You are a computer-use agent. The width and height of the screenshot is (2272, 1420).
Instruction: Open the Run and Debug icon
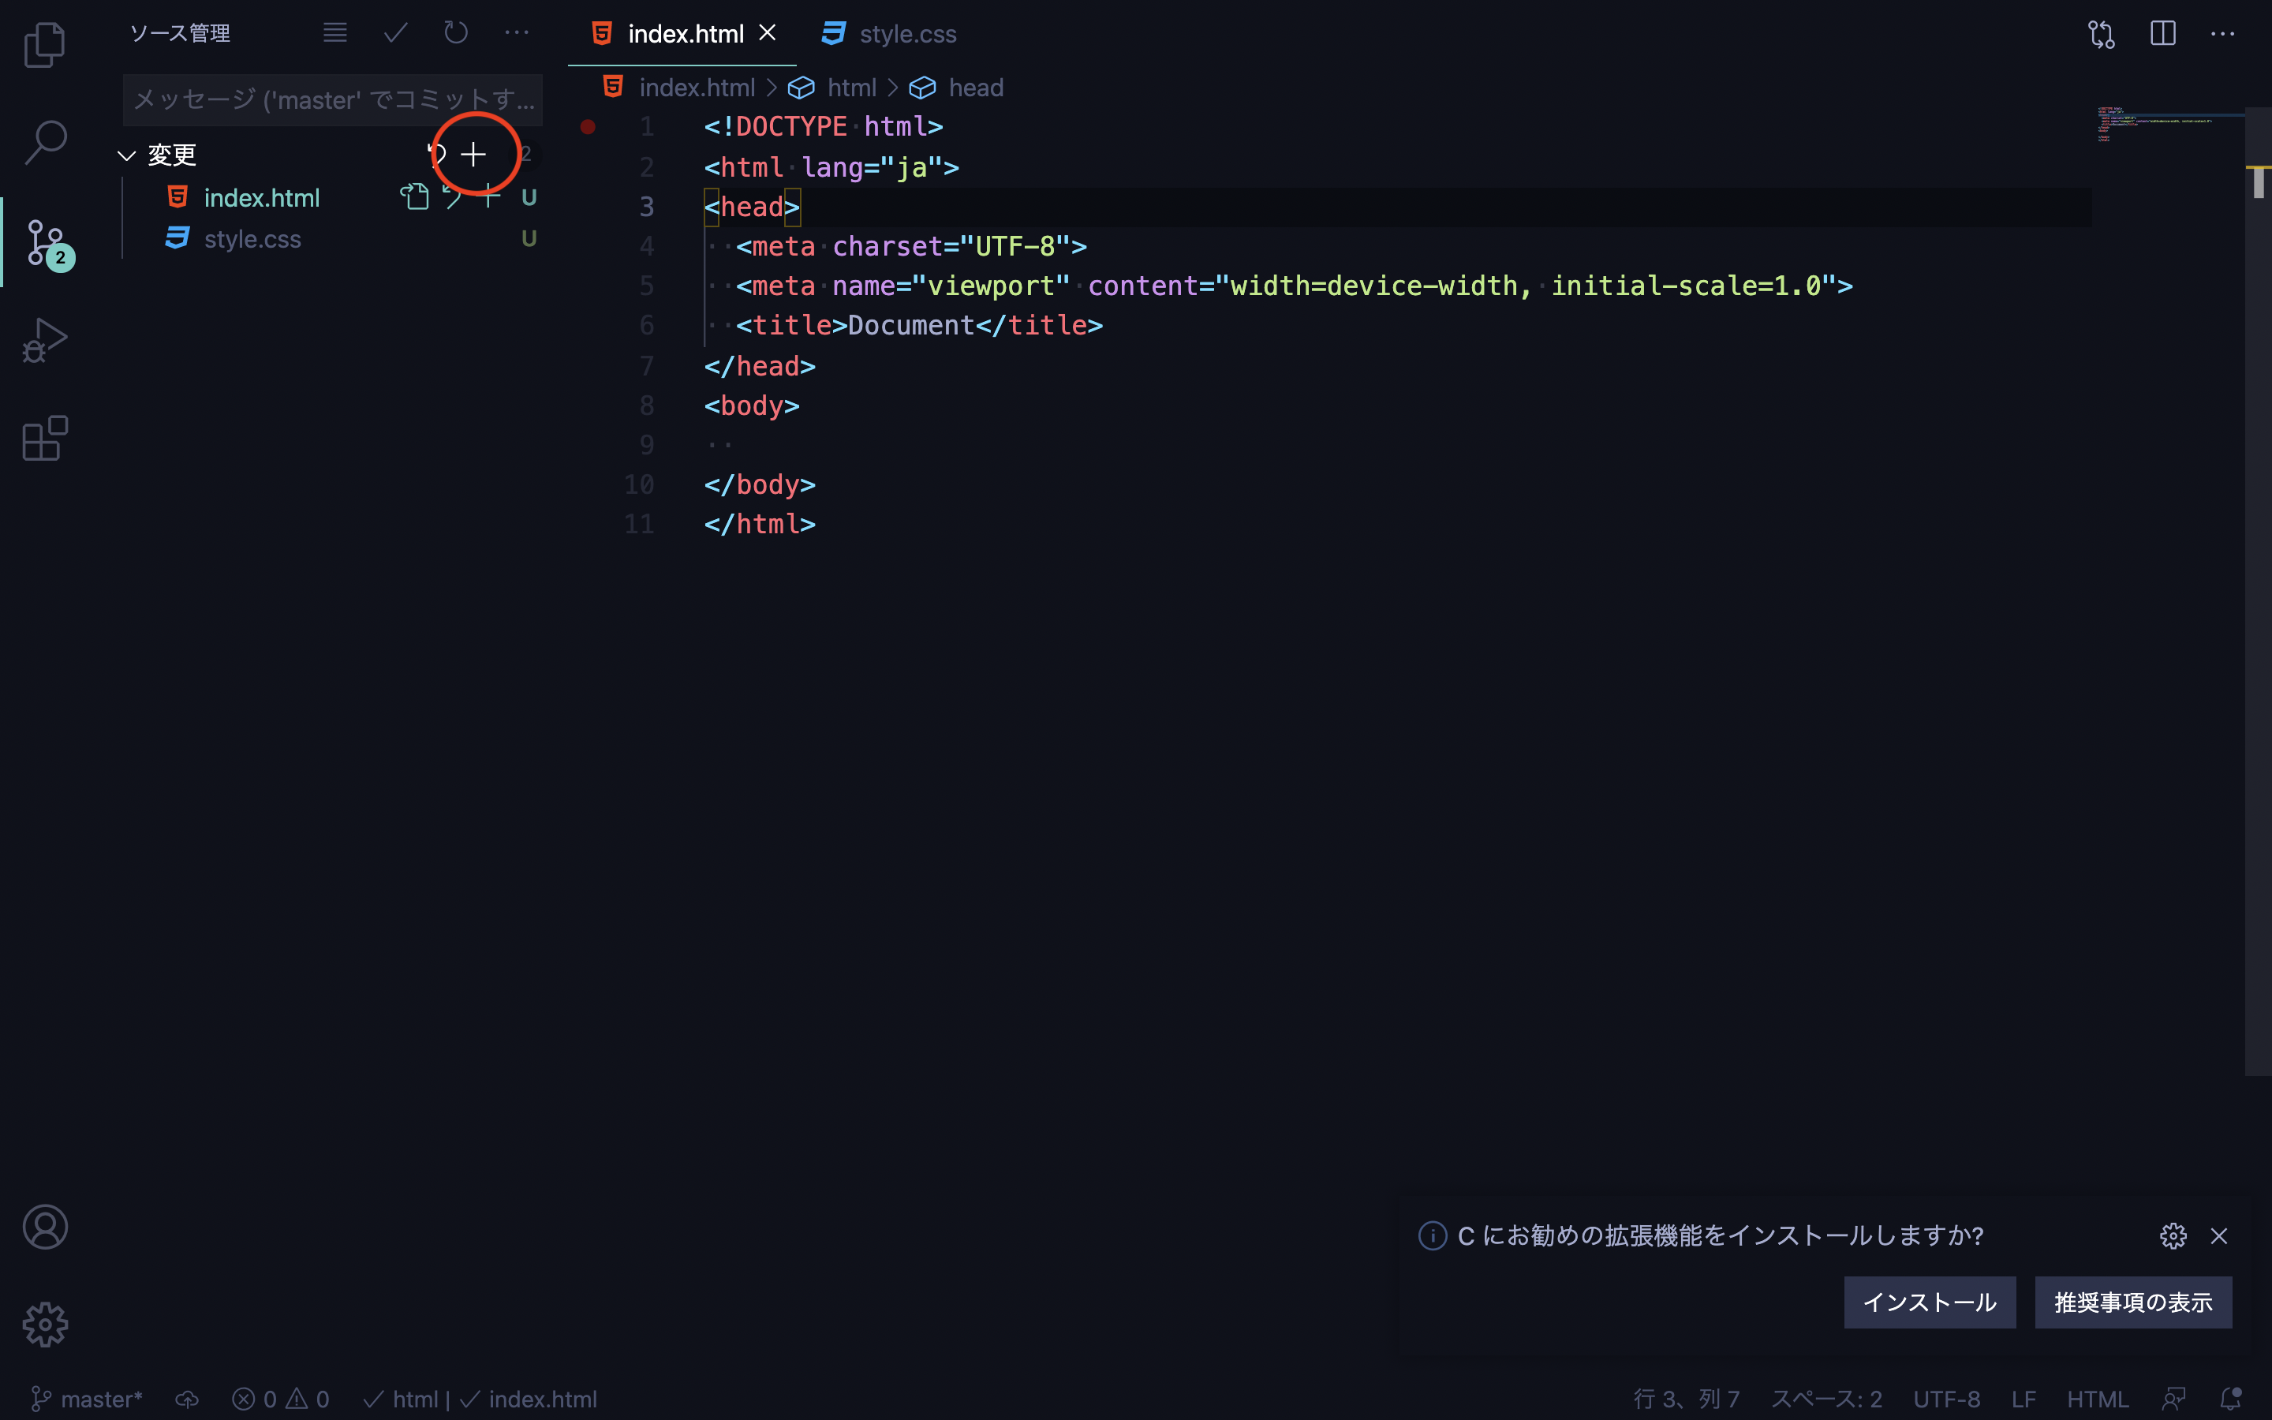[x=44, y=338]
